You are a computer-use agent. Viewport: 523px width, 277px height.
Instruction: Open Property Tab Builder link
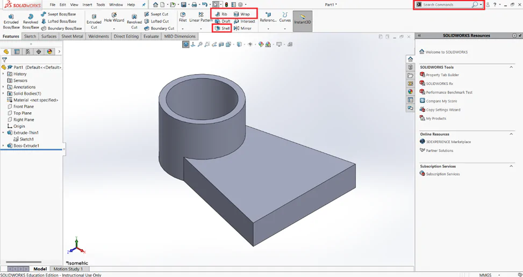point(442,75)
